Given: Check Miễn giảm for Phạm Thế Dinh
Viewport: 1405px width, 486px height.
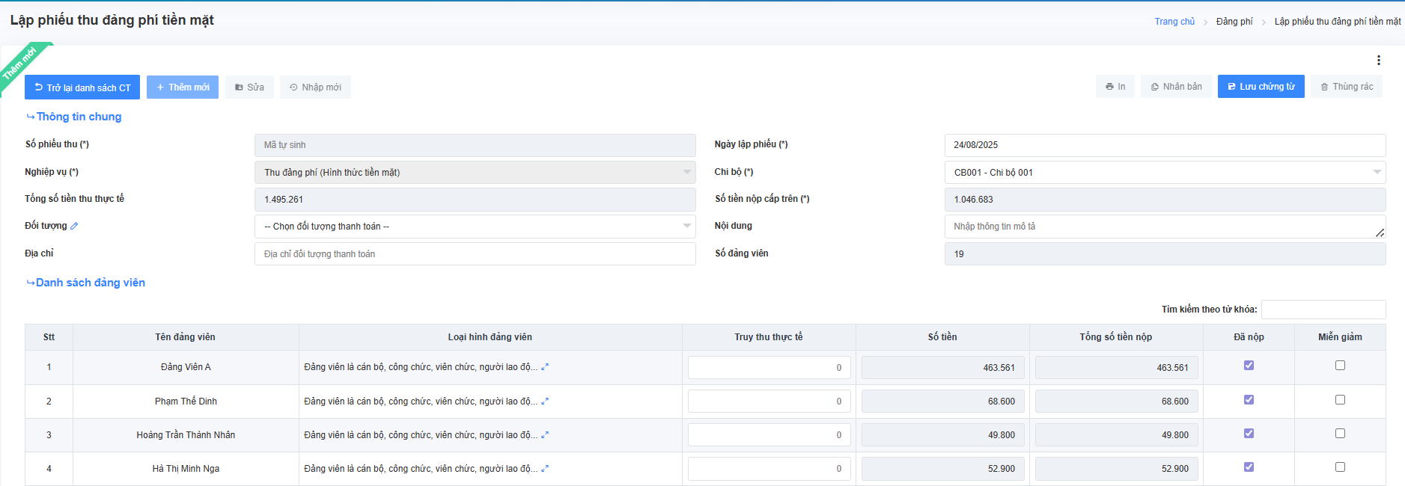Looking at the screenshot, I should [1340, 400].
